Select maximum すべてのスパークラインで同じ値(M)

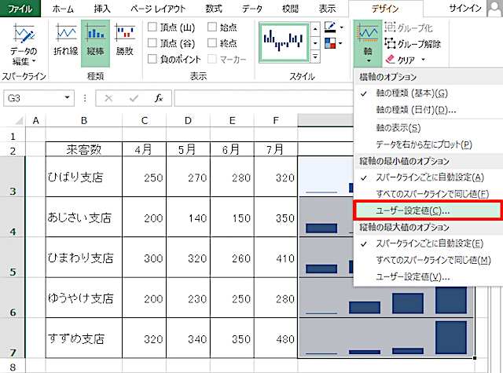tap(428, 260)
